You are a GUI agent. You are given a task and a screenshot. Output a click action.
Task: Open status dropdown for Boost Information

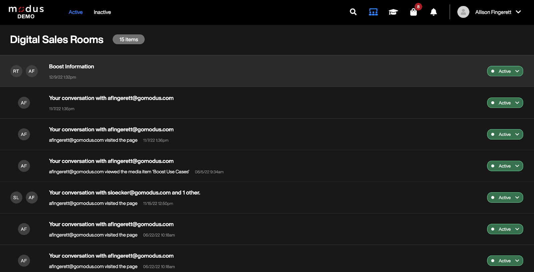coord(505,71)
